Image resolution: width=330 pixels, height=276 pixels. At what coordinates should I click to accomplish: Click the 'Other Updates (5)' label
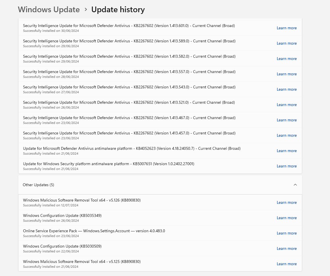point(38,185)
